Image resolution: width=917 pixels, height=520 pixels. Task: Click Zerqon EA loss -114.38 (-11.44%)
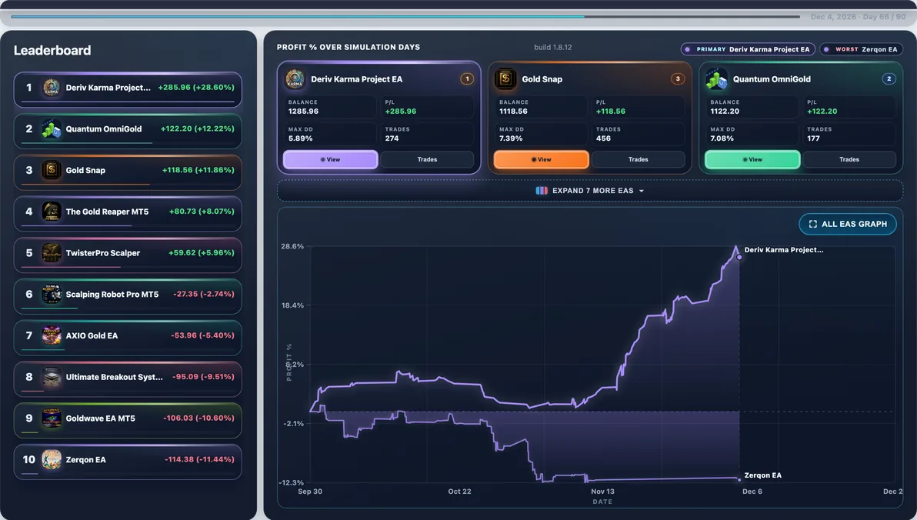tap(199, 460)
